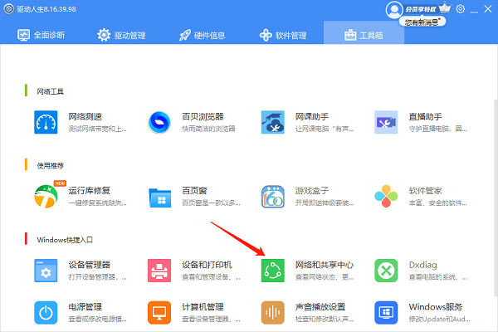Launch the 百贝浏览器 browser icon
Viewport: 498px width, 332px height.
coord(159,122)
